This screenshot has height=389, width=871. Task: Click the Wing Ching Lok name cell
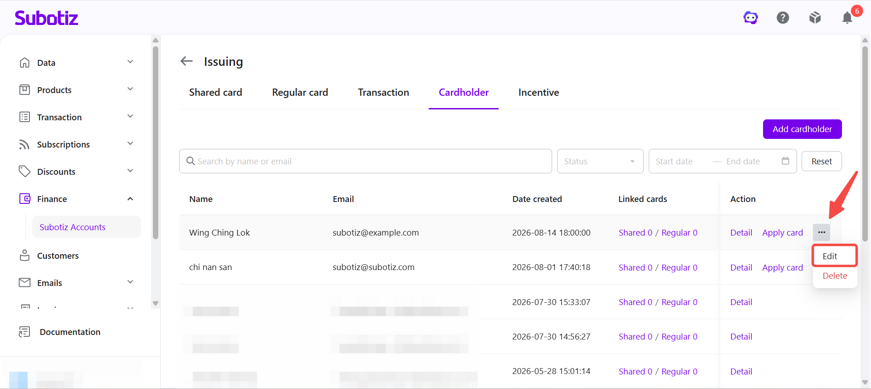coord(220,232)
